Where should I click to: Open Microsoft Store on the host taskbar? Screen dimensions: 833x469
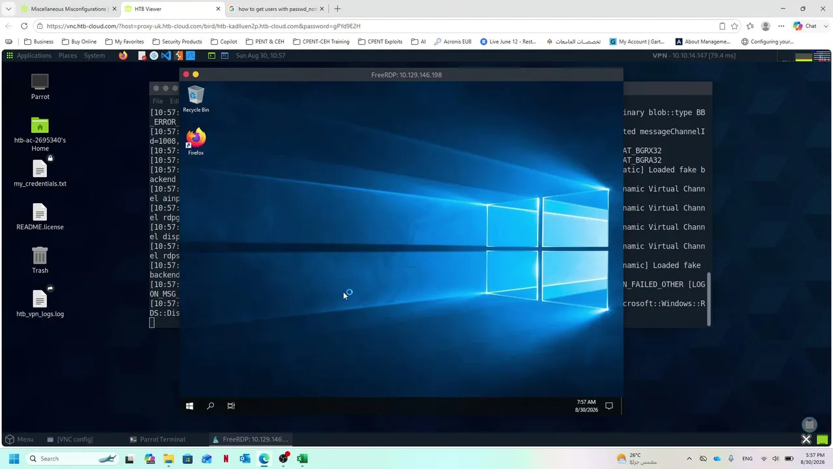(x=187, y=459)
